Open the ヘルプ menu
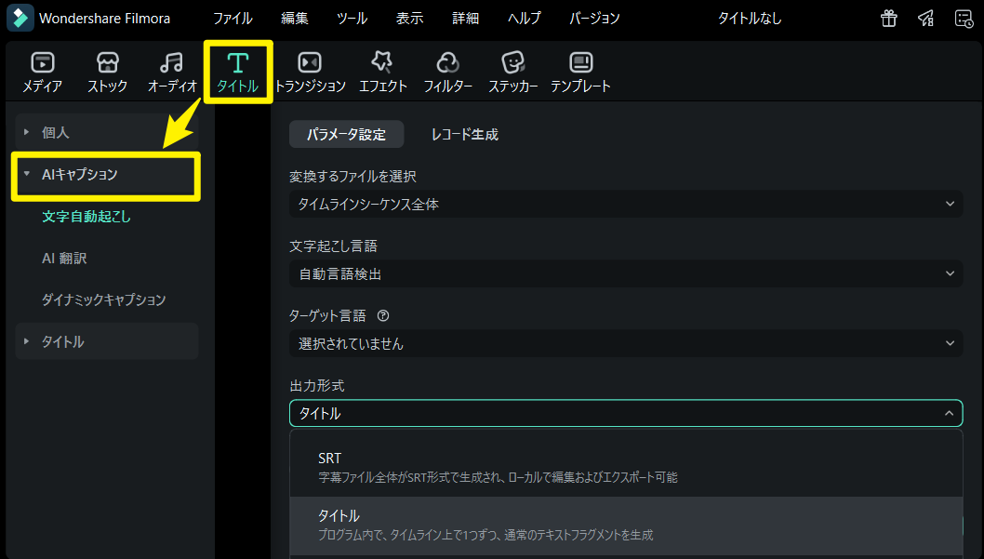This screenshot has width=984, height=559. tap(524, 18)
